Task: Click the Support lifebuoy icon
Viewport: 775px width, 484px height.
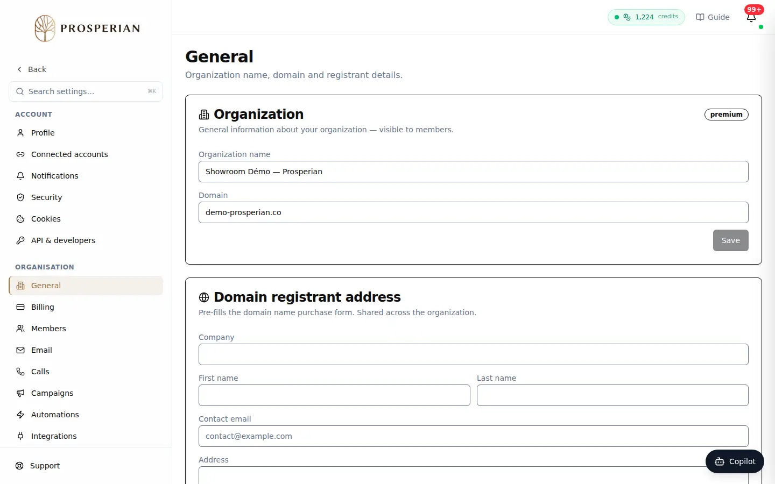Action: [x=19, y=466]
